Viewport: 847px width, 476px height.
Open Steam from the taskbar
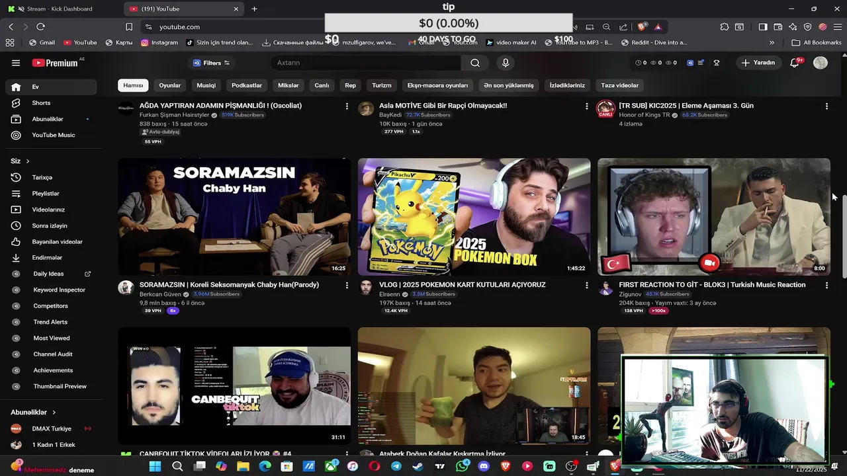[x=418, y=466]
